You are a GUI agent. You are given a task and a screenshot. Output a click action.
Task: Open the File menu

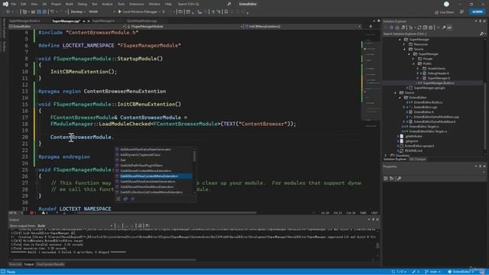14,4
